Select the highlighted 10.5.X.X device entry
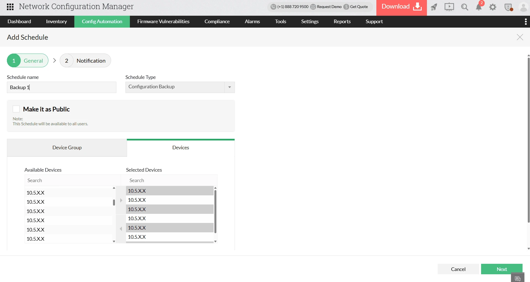The image size is (530, 282). tap(170, 190)
